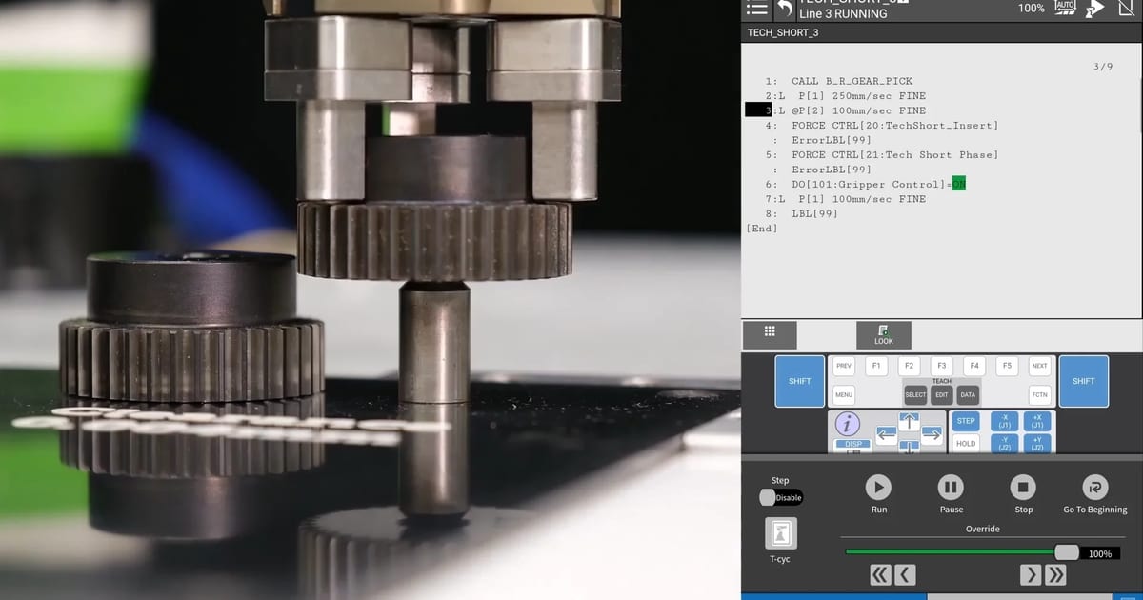The image size is (1143, 600).
Task: Click the STEP key
Action: (x=966, y=421)
